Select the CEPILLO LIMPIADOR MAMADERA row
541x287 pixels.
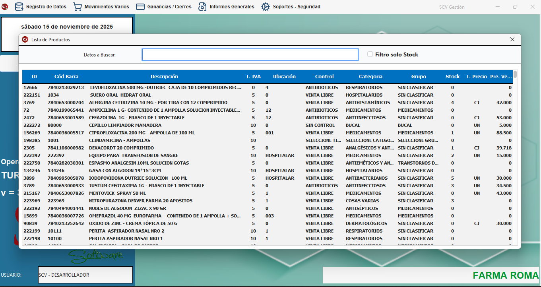click(x=267, y=125)
